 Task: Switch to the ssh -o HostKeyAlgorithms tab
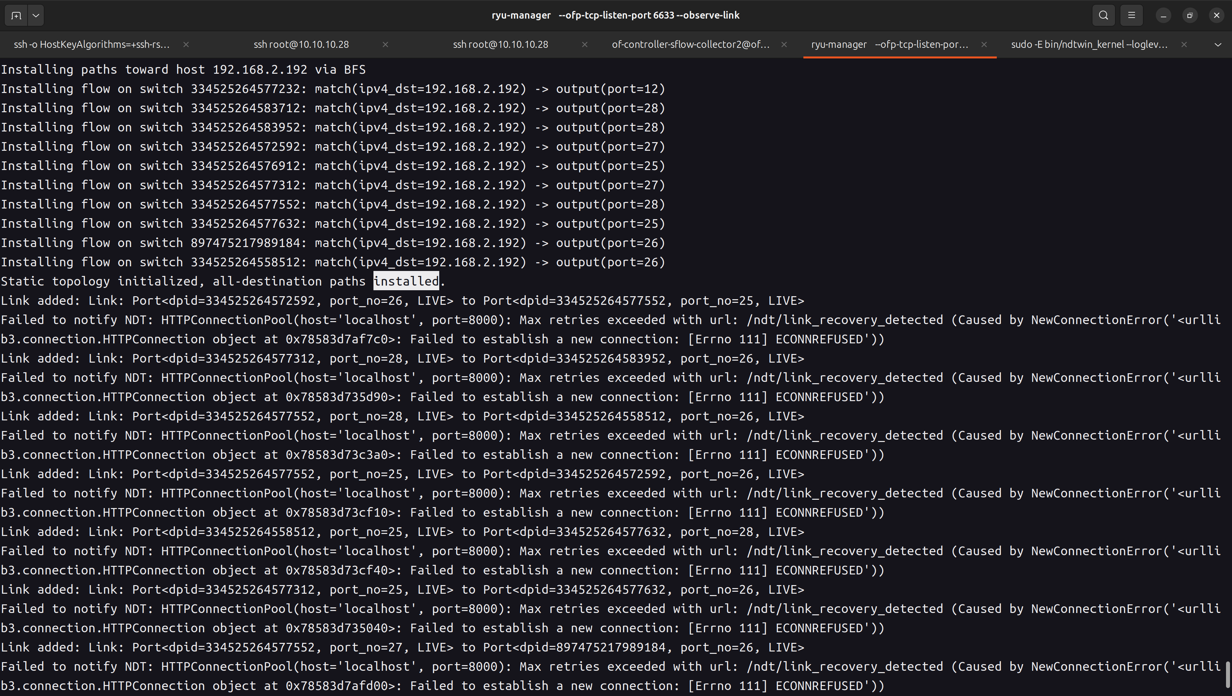(92, 44)
